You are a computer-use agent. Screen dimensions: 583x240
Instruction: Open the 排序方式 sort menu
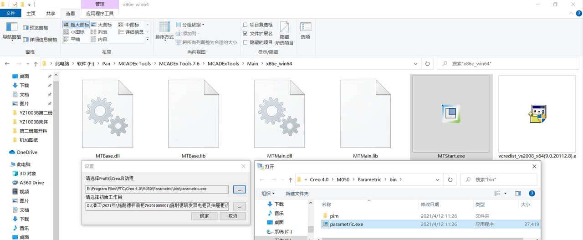coord(164,31)
